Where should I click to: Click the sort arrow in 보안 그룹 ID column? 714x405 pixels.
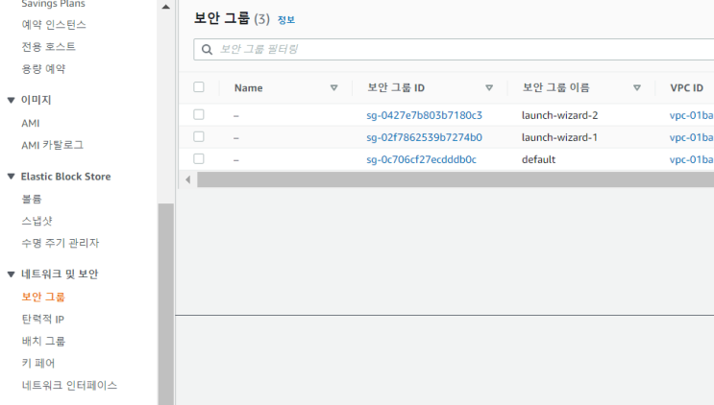pos(489,87)
